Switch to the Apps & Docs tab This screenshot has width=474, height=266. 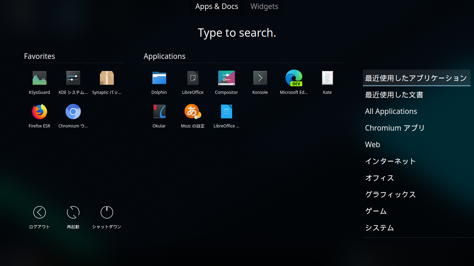(217, 7)
